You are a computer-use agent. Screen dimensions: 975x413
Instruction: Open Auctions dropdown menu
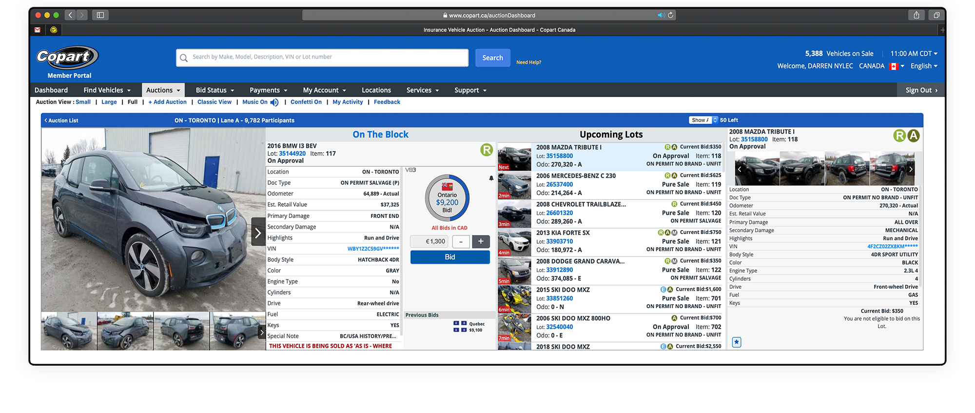(163, 90)
